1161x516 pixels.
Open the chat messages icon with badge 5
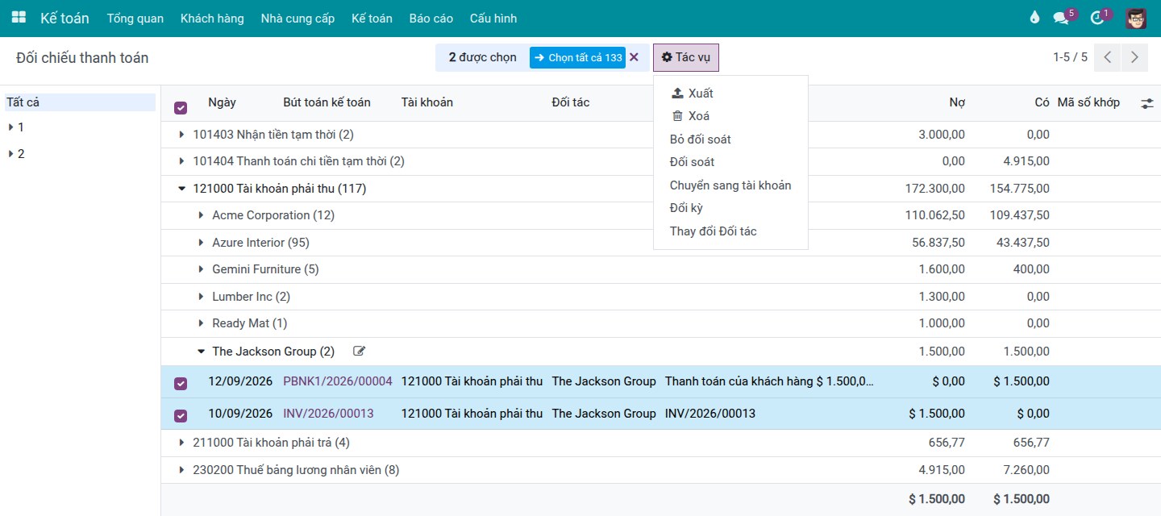click(1061, 19)
